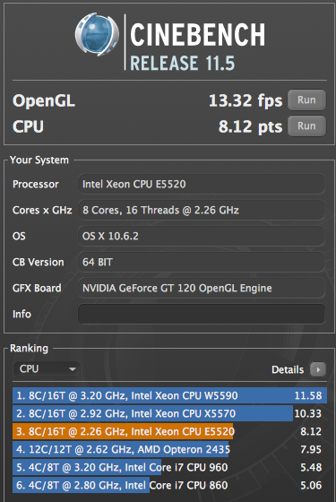Select ranking entry Xeon X5570

pyautogui.click(x=169, y=413)
